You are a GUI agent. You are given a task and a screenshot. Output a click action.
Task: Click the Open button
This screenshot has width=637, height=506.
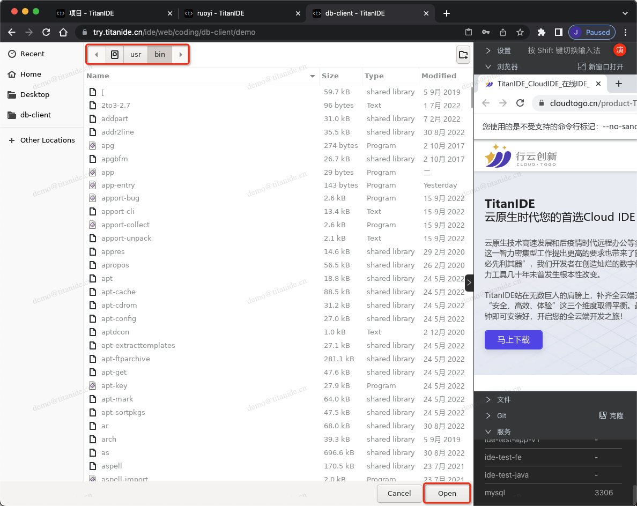pos(447,493)
